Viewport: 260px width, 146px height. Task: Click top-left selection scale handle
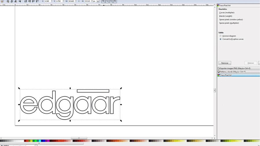click(x=19, y=88)
